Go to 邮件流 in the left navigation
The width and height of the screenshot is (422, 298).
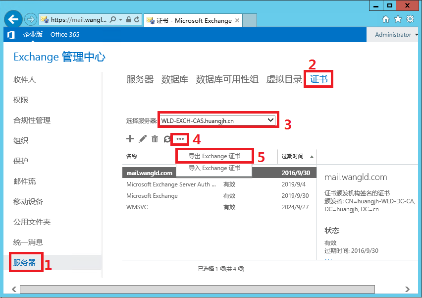[24, 181]
